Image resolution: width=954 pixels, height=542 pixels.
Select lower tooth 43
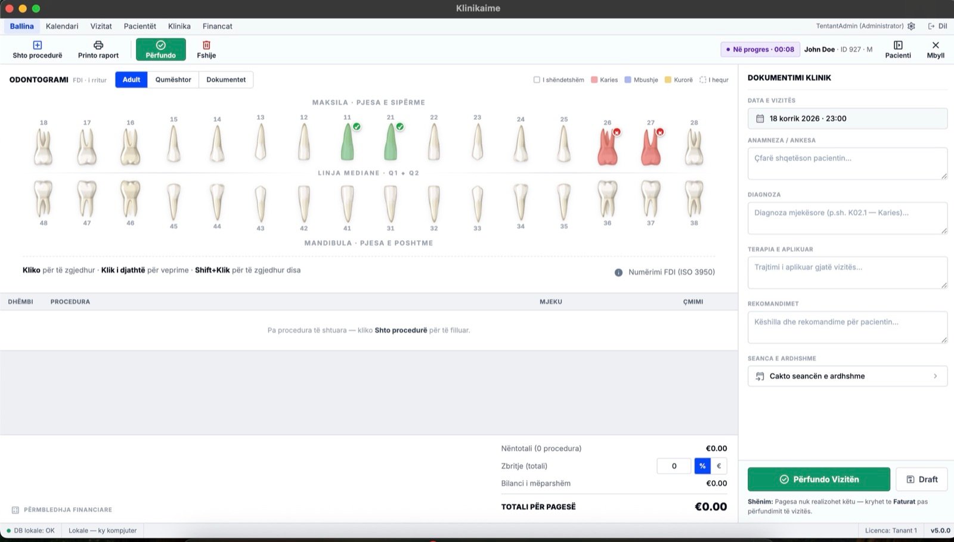click(261, 204)
